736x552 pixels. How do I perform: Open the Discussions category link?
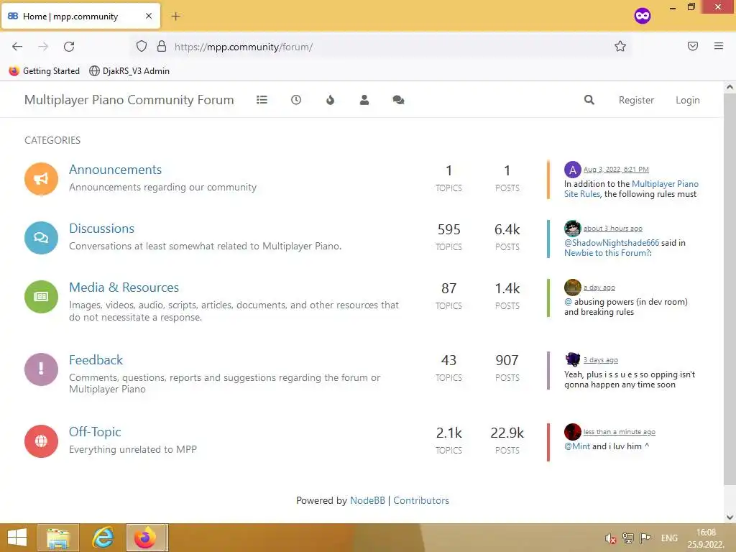click(102, 229)
